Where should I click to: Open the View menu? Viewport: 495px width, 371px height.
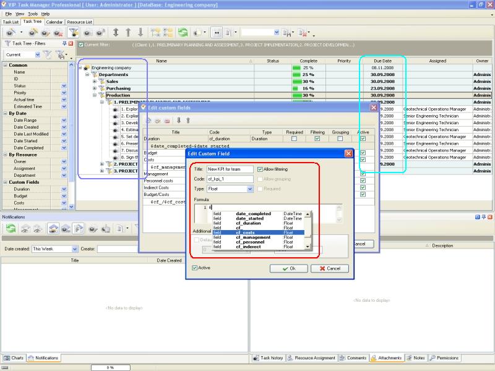click(x=20, y=14)
